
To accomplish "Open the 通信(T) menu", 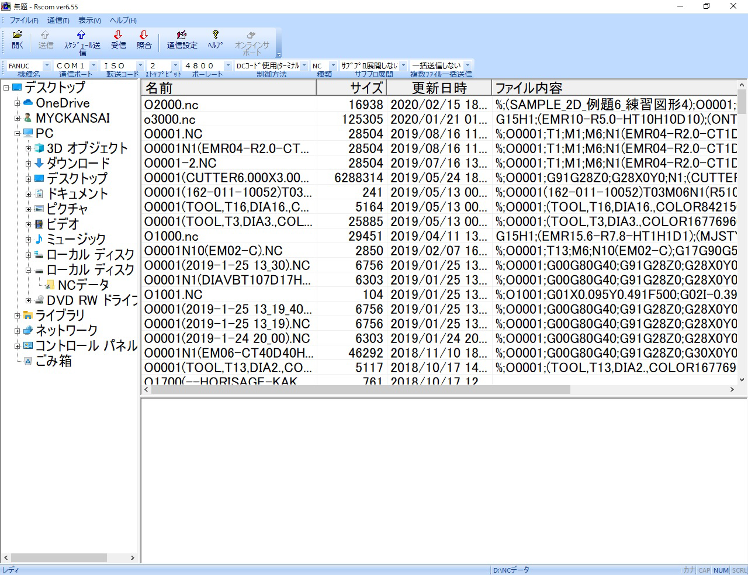I will click(58, 20).
